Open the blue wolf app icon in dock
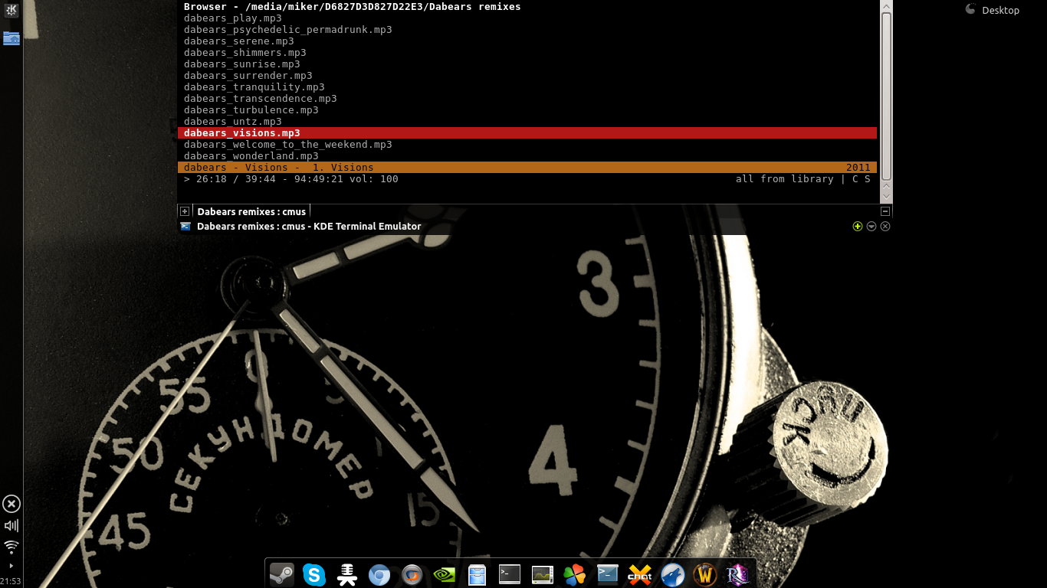 coord(673,574)
